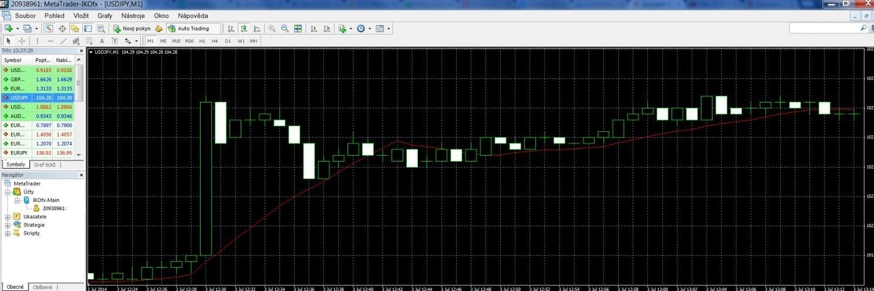Image resolution: width=874 pixels, height=291 pixels.
Task: Draw a horizontal line tool
Action: [x=50, y=41]
